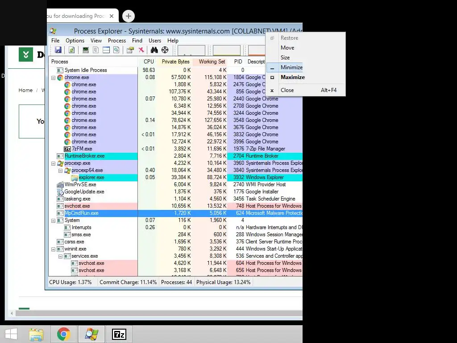This screenshot has height=343, width=457.
Task: Sort by the Private Bytes column header
Action: coord(175,62)
